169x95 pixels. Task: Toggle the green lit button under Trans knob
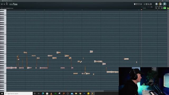tap(165, 8)
